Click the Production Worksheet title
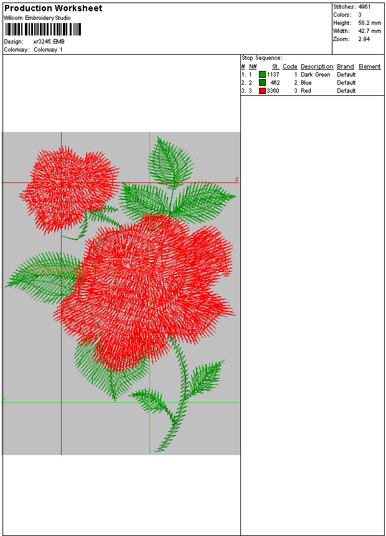Screen dimensions: 386x536 (x=54, y=8)
